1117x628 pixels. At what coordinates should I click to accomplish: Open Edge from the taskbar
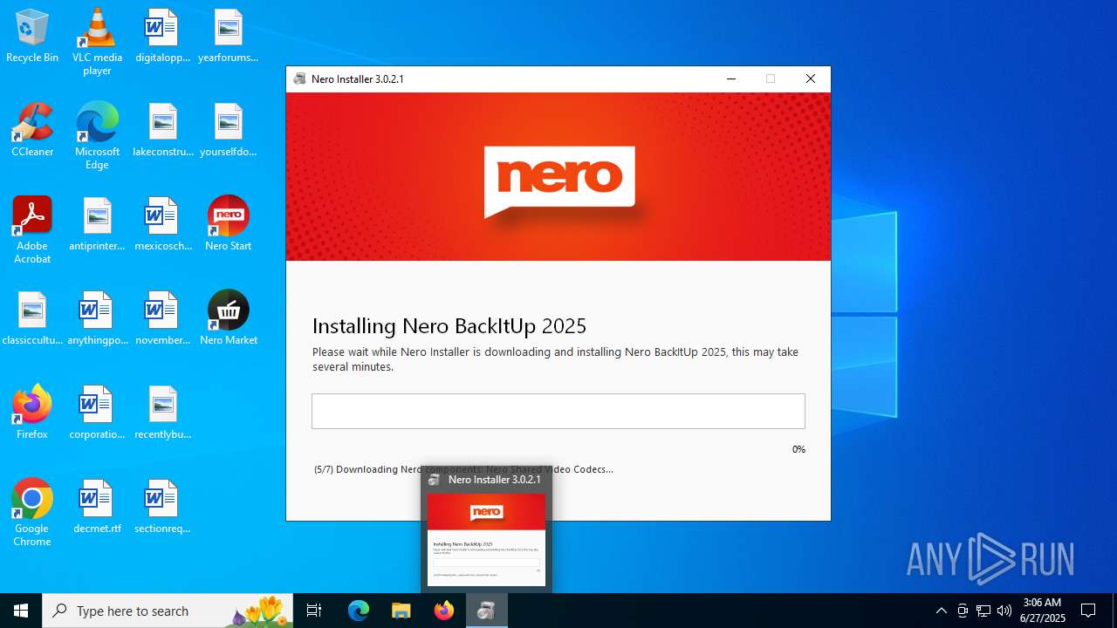[x=359, y=611]
